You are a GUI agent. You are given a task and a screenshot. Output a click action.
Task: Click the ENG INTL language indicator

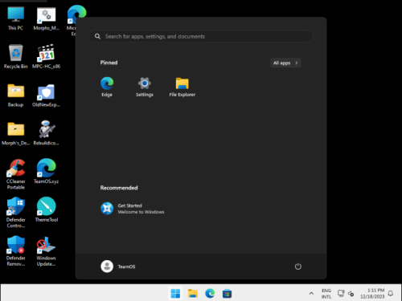(326, 294)
